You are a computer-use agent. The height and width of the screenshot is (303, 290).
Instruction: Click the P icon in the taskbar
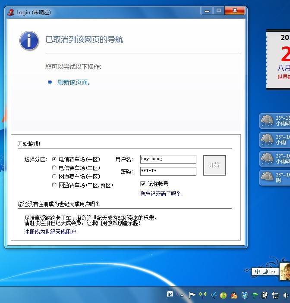pos(170,294)
